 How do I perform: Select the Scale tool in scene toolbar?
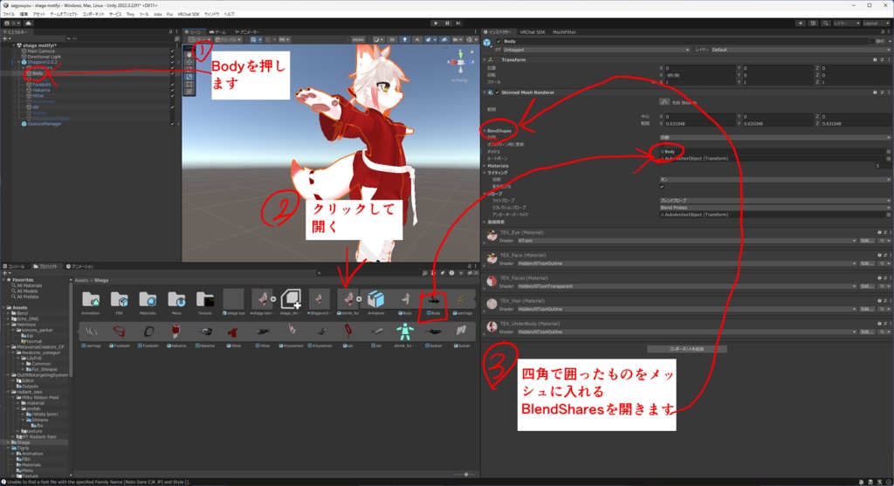pyautogui.click(x=189, y=77)
